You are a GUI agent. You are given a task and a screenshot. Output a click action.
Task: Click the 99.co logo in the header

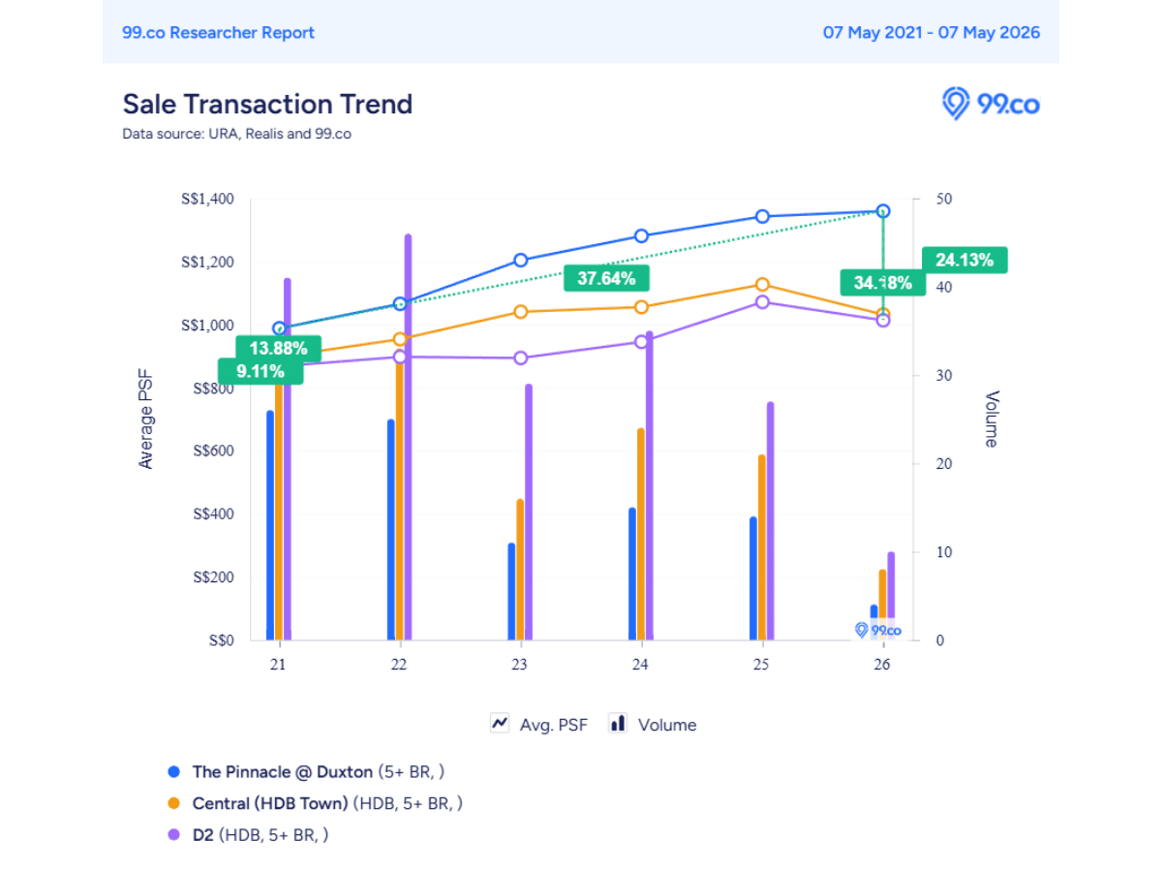(991, 104)
